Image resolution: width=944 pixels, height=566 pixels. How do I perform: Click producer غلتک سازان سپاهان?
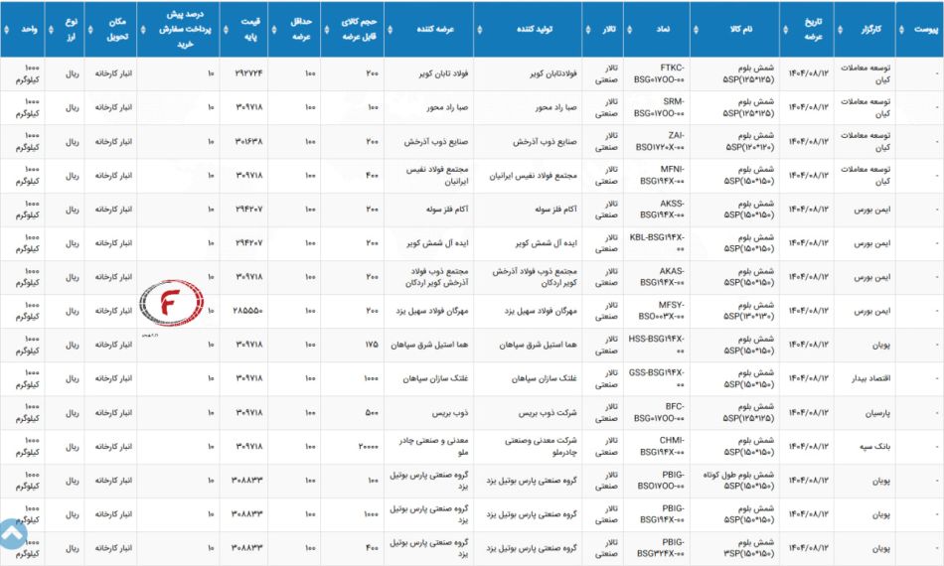tap(544, 378)
